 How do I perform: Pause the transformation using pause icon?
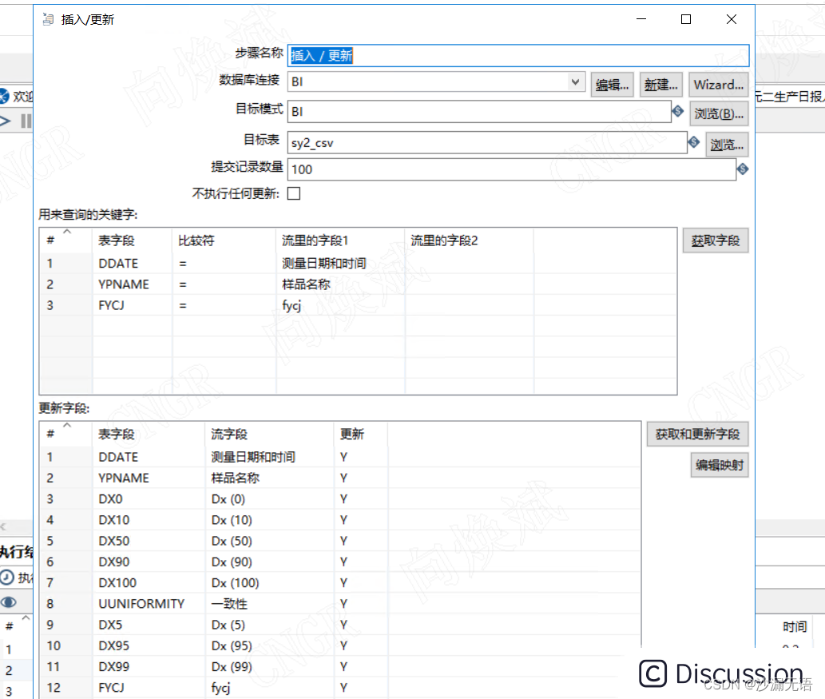pyautogui.click(x=27, y=121)
